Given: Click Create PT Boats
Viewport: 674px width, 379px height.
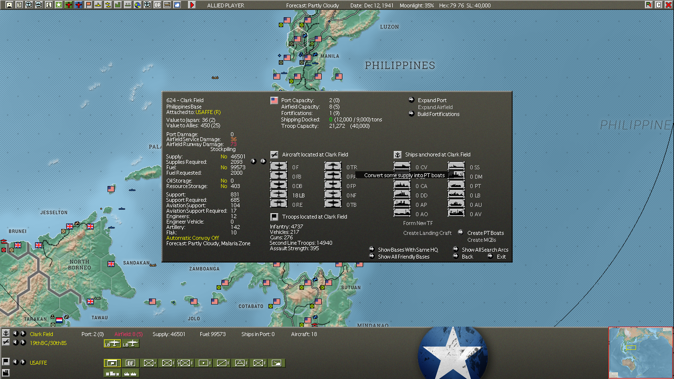Looking at the screenshot, I should tap(486, 233).
